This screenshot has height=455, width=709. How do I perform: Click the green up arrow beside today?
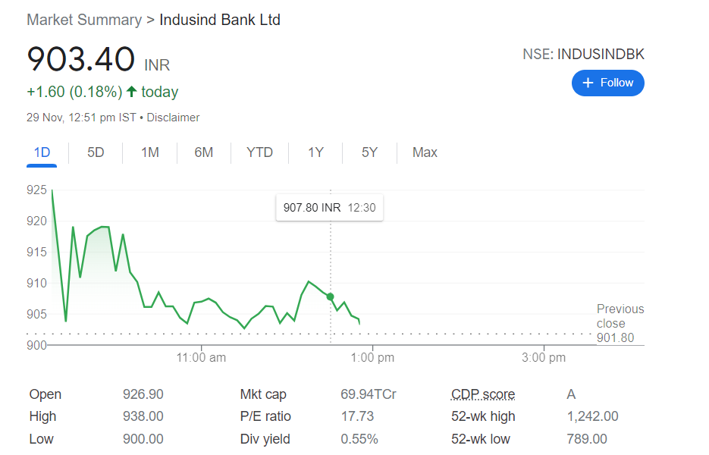coord(132,91)
